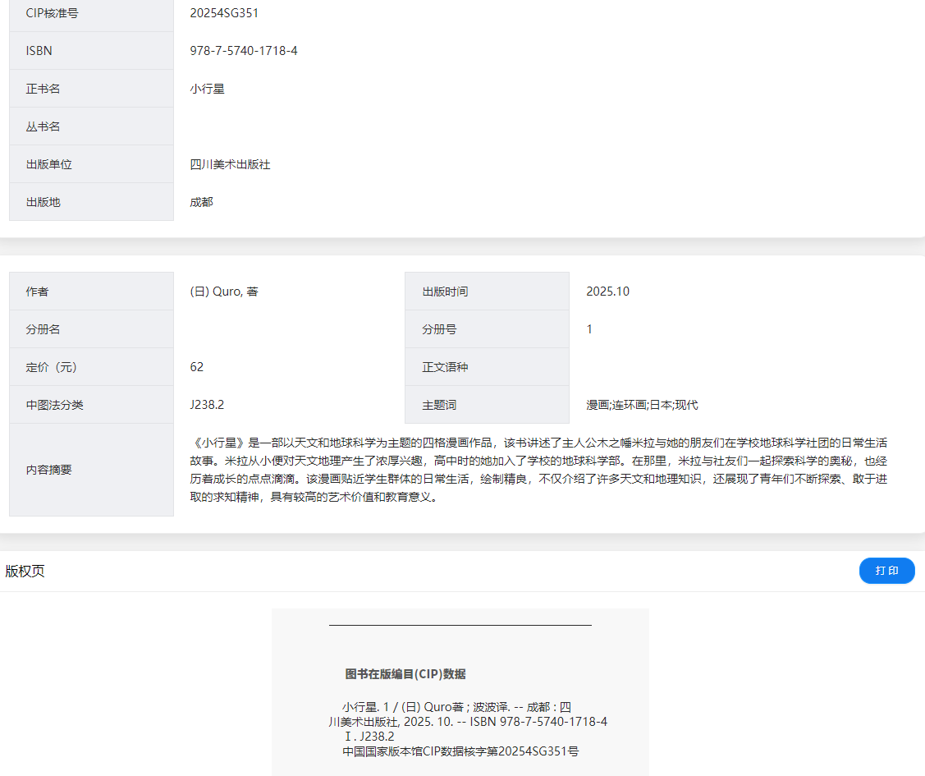Click the publication date value 2025.10
Viewport: 925px width, 776px height.
pyautogui.click(x=607, y=292)
